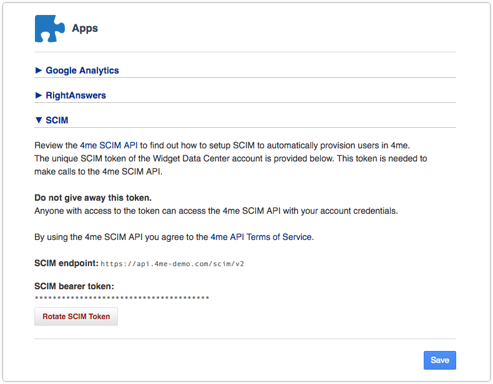Expand the Google Analytics section arrow
This screenshot has height=384, width=493.
pyautogui.click(x=39, y=70)
